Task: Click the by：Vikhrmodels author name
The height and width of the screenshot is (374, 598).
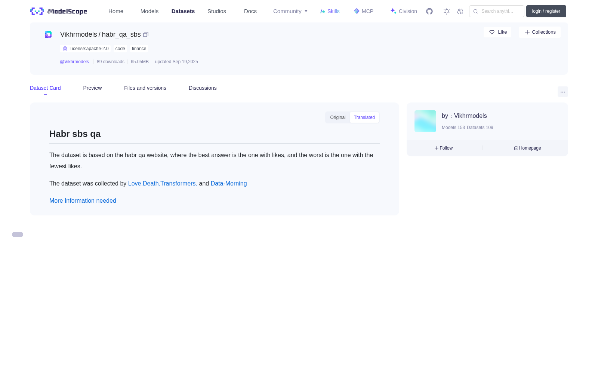Action: [x=464, y=116]
